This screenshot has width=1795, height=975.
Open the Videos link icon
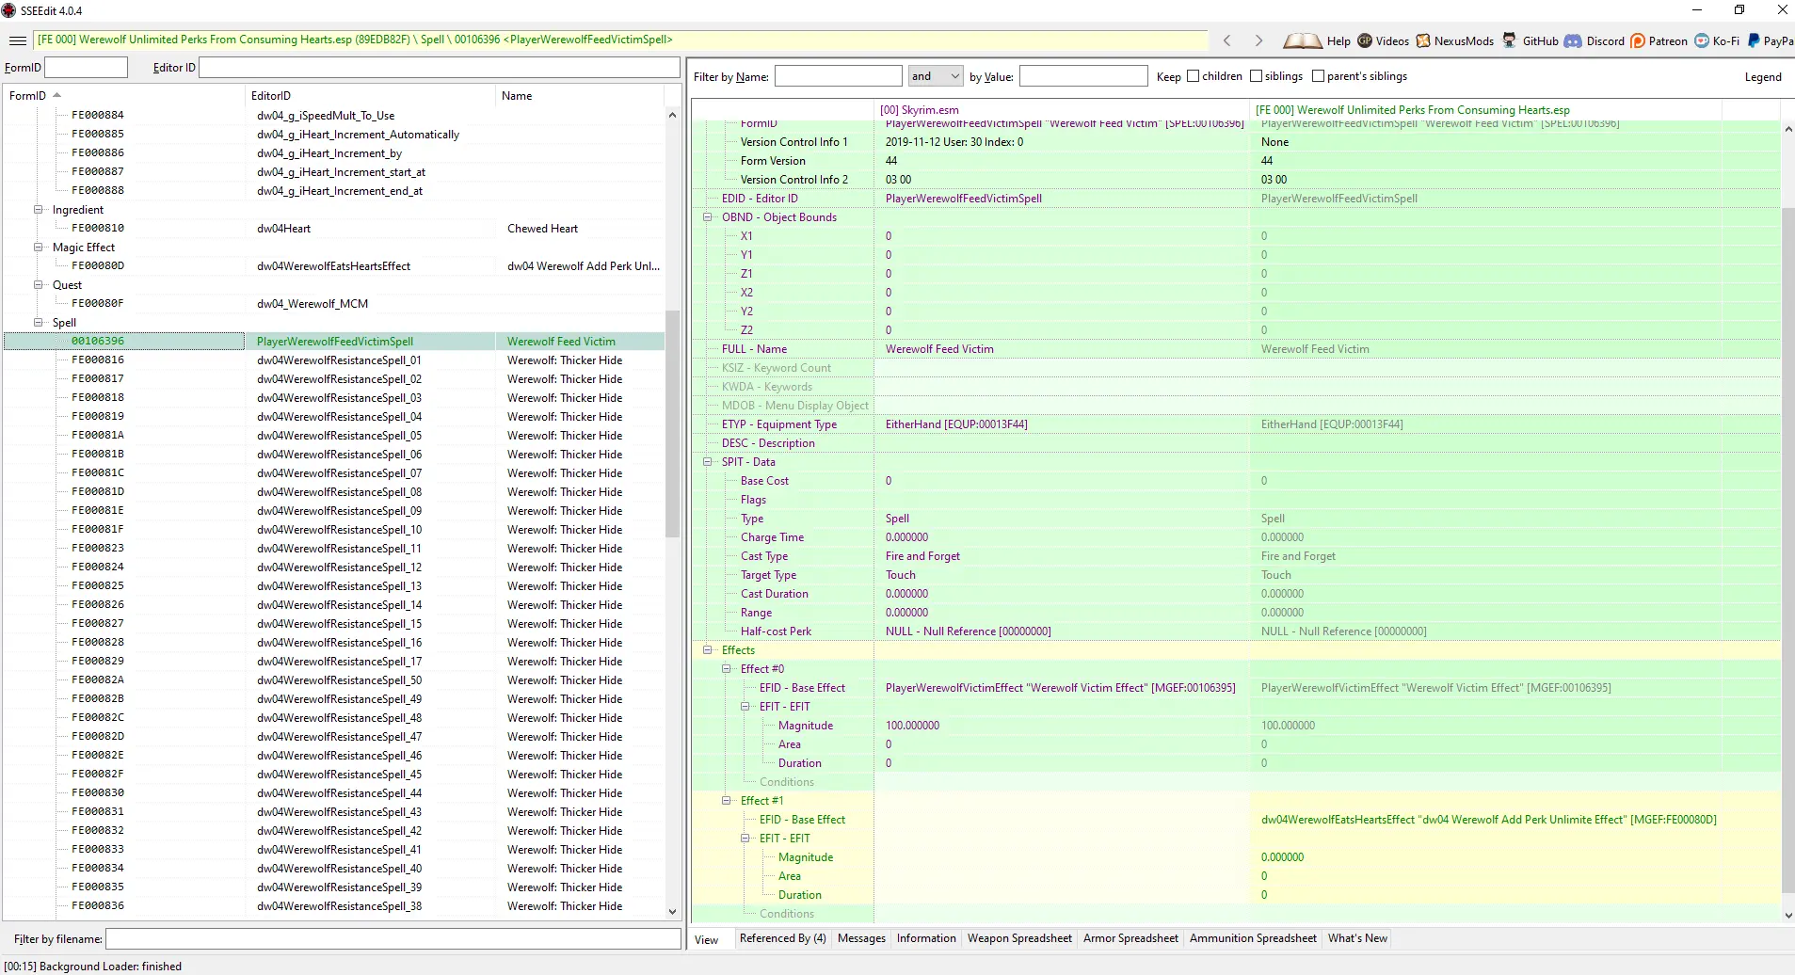point(1365,40)
